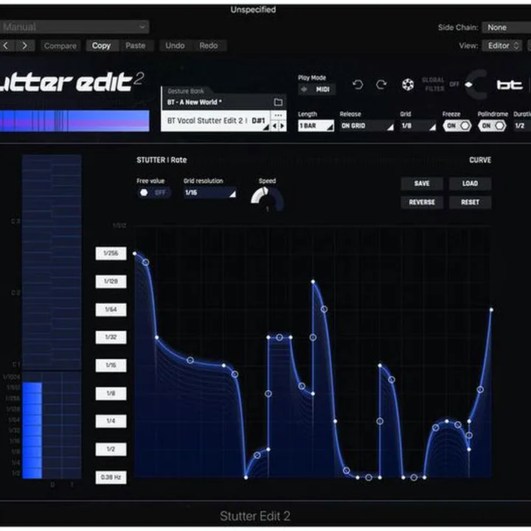Click the piano keyboard note grid above C1
531x531 pixels.
click(x=52, y=263)
